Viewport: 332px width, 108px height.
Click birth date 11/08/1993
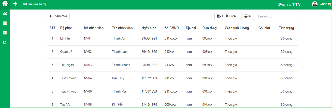149,91
